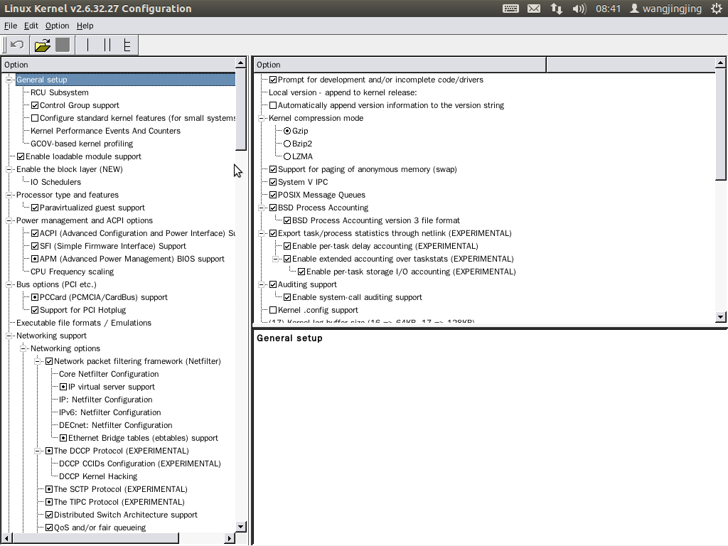Click right pane vertical scrollbar thumb
The image size is (728, 546).
pyautogui.click(x=721, y=124)
